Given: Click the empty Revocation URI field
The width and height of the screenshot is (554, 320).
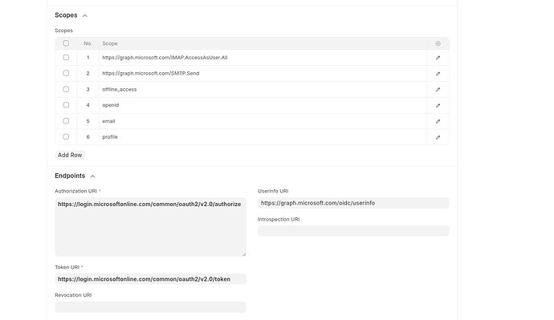Looking at the screenshot, I should [x=150, y=307].
